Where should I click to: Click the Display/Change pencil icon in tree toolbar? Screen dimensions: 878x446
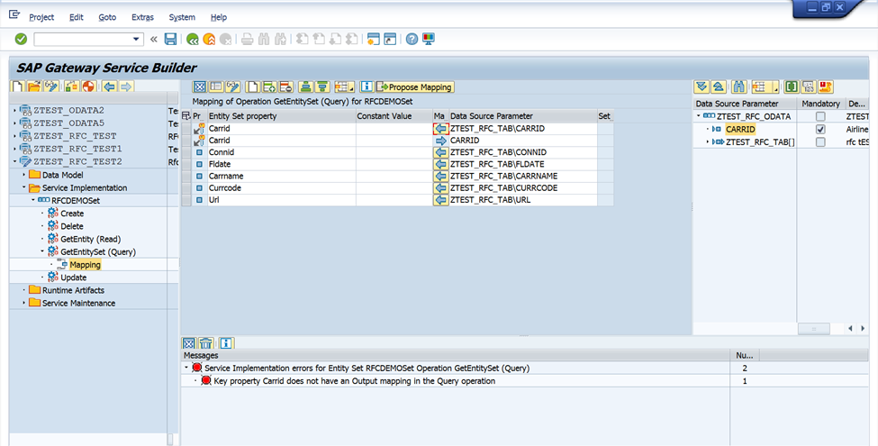tap(51, 86)
